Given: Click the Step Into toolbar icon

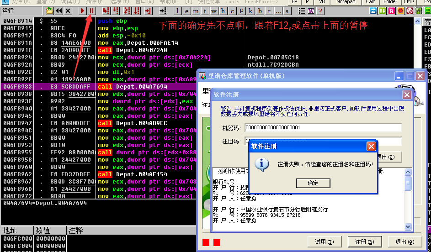Looking at the screenshot, I should click(106, 11).
